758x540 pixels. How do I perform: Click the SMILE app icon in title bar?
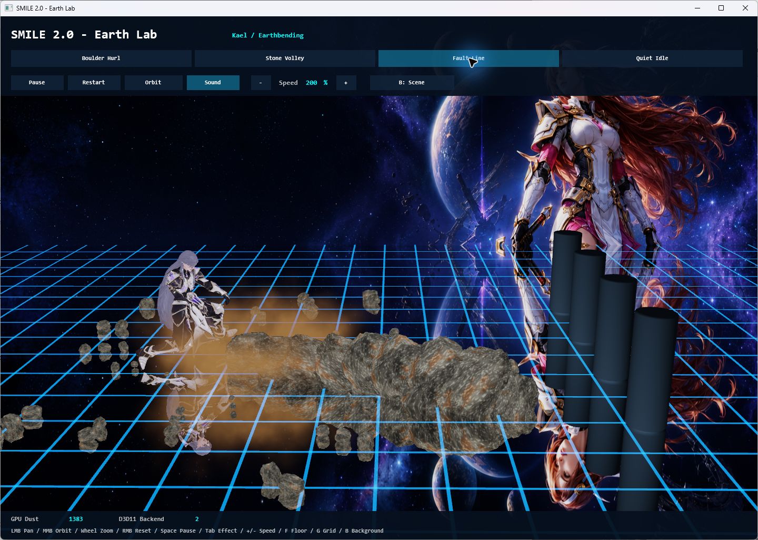click(x=8, y=8)
